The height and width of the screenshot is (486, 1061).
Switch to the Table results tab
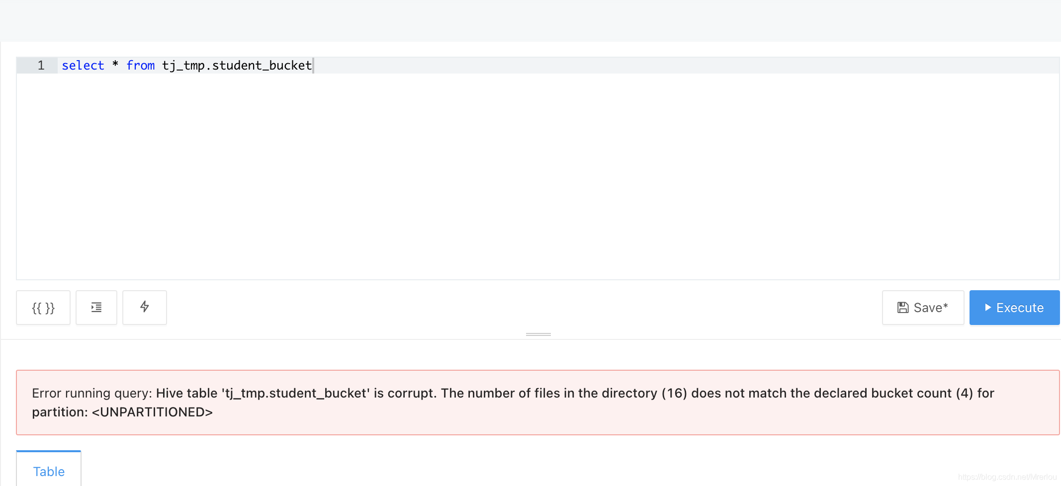click(49, 469)
